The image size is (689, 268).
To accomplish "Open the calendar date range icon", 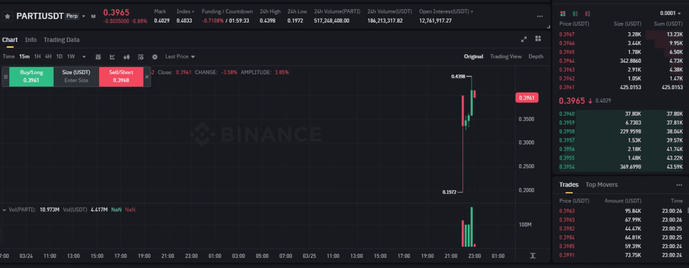I will (x=99, y=56).
